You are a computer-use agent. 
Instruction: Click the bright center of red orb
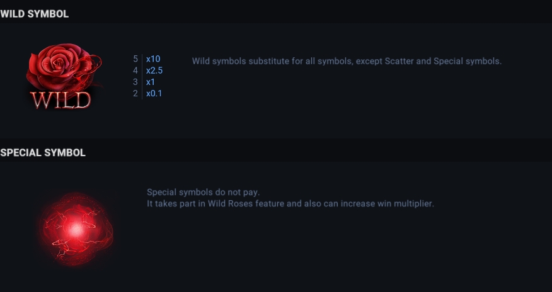pyautogui.click(x=76, y=230)
